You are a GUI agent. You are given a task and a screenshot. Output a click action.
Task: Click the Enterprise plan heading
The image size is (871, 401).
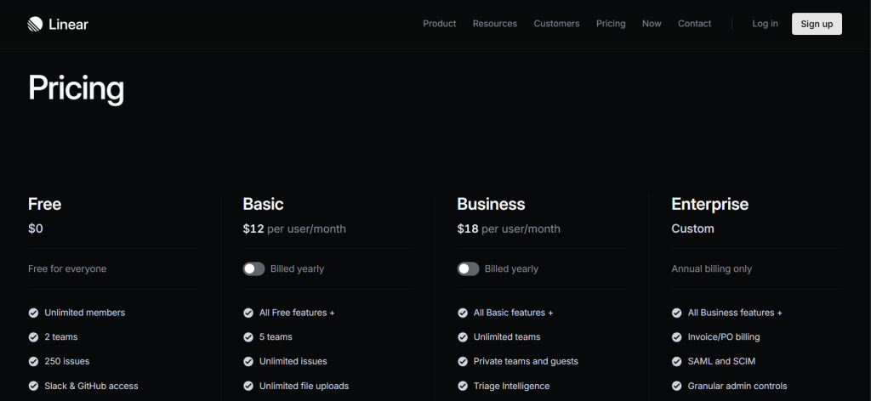(709, 204)
